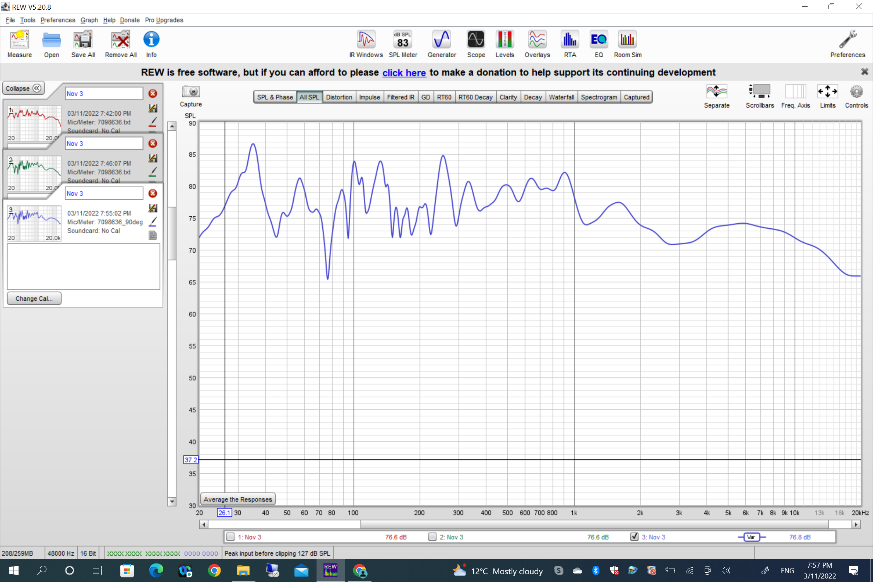Open the Var smoothing selector
Screen dimensions: 873x582
pyautogui.click(x=751, y=537)
